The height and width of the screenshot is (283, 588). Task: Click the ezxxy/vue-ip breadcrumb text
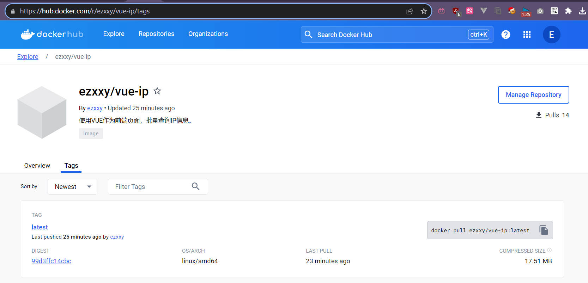(x=73, y=57)
